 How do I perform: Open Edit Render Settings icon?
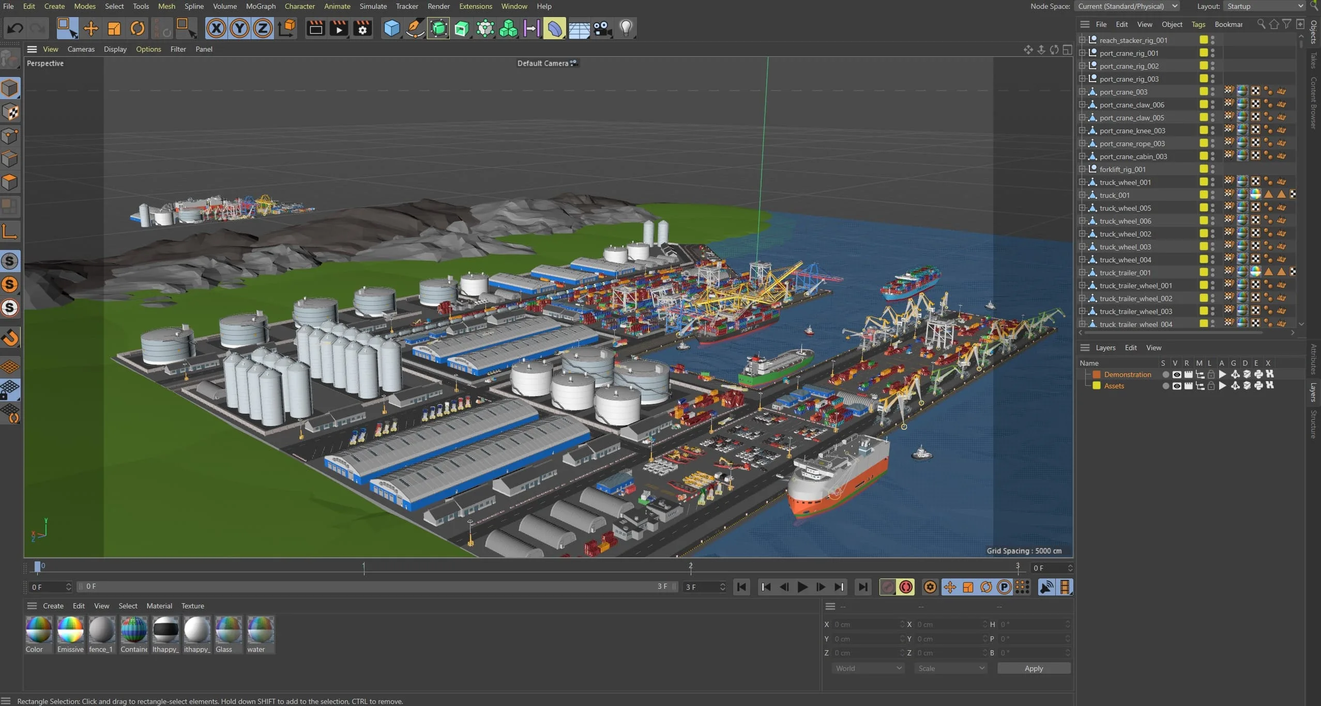coord(362,28)
